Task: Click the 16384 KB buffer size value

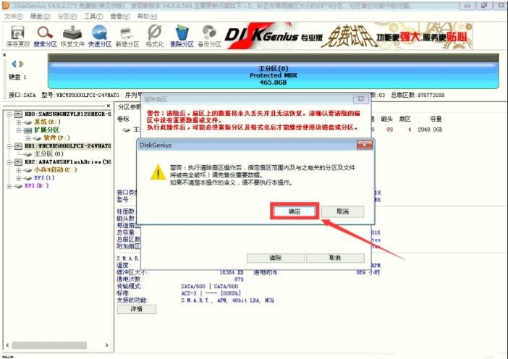Action: coord(232,272)
